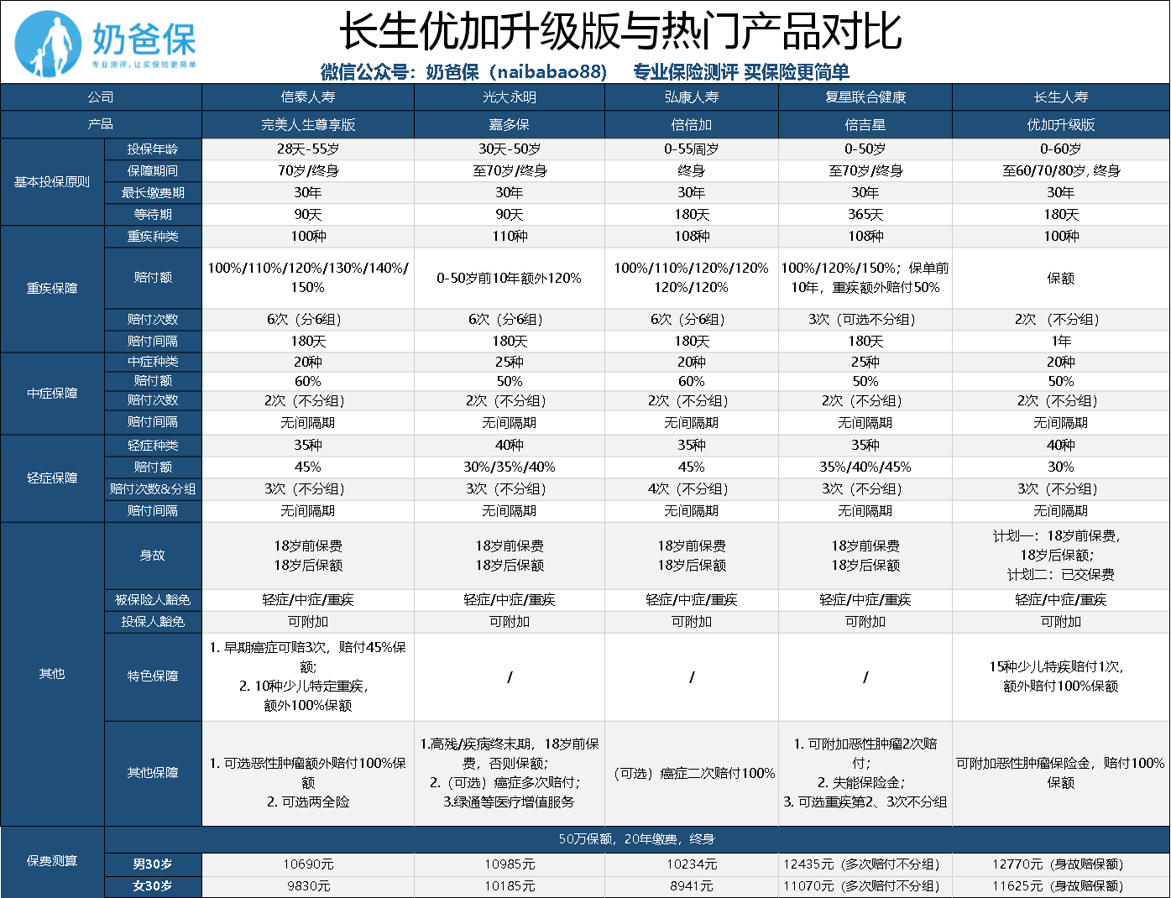Select the 50万保额，20年缴费，终身 banner

(x=637, y=839)
